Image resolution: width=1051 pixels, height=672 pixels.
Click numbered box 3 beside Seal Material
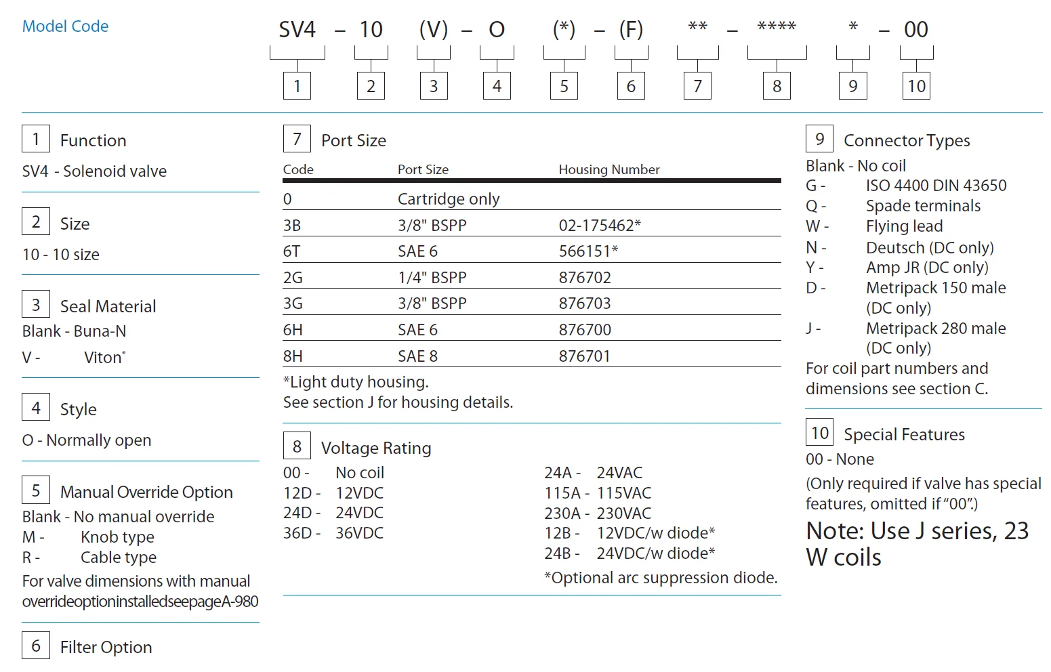(36, 305)
